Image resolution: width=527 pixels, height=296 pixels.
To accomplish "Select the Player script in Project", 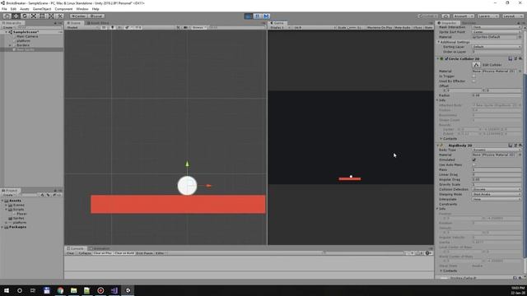I will click(21, 214).
